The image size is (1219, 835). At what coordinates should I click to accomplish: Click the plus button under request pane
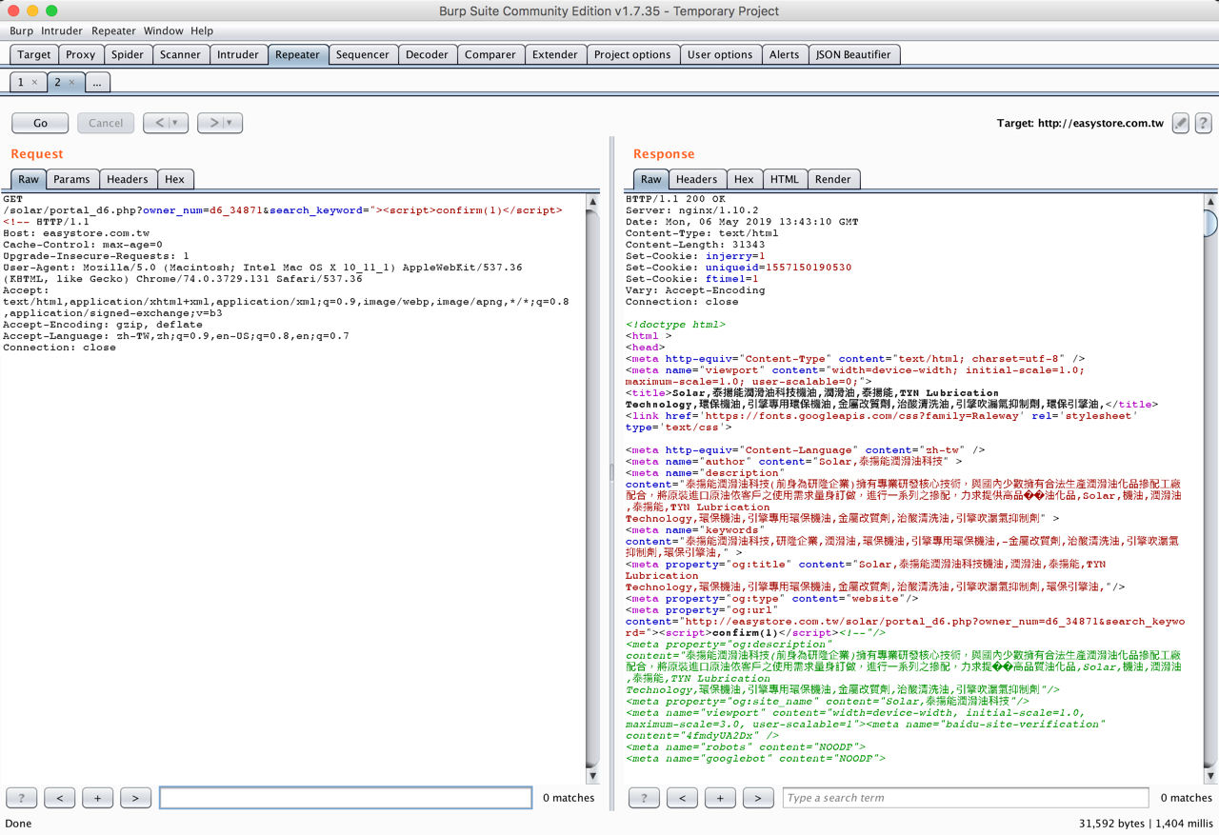coord(98,798)
